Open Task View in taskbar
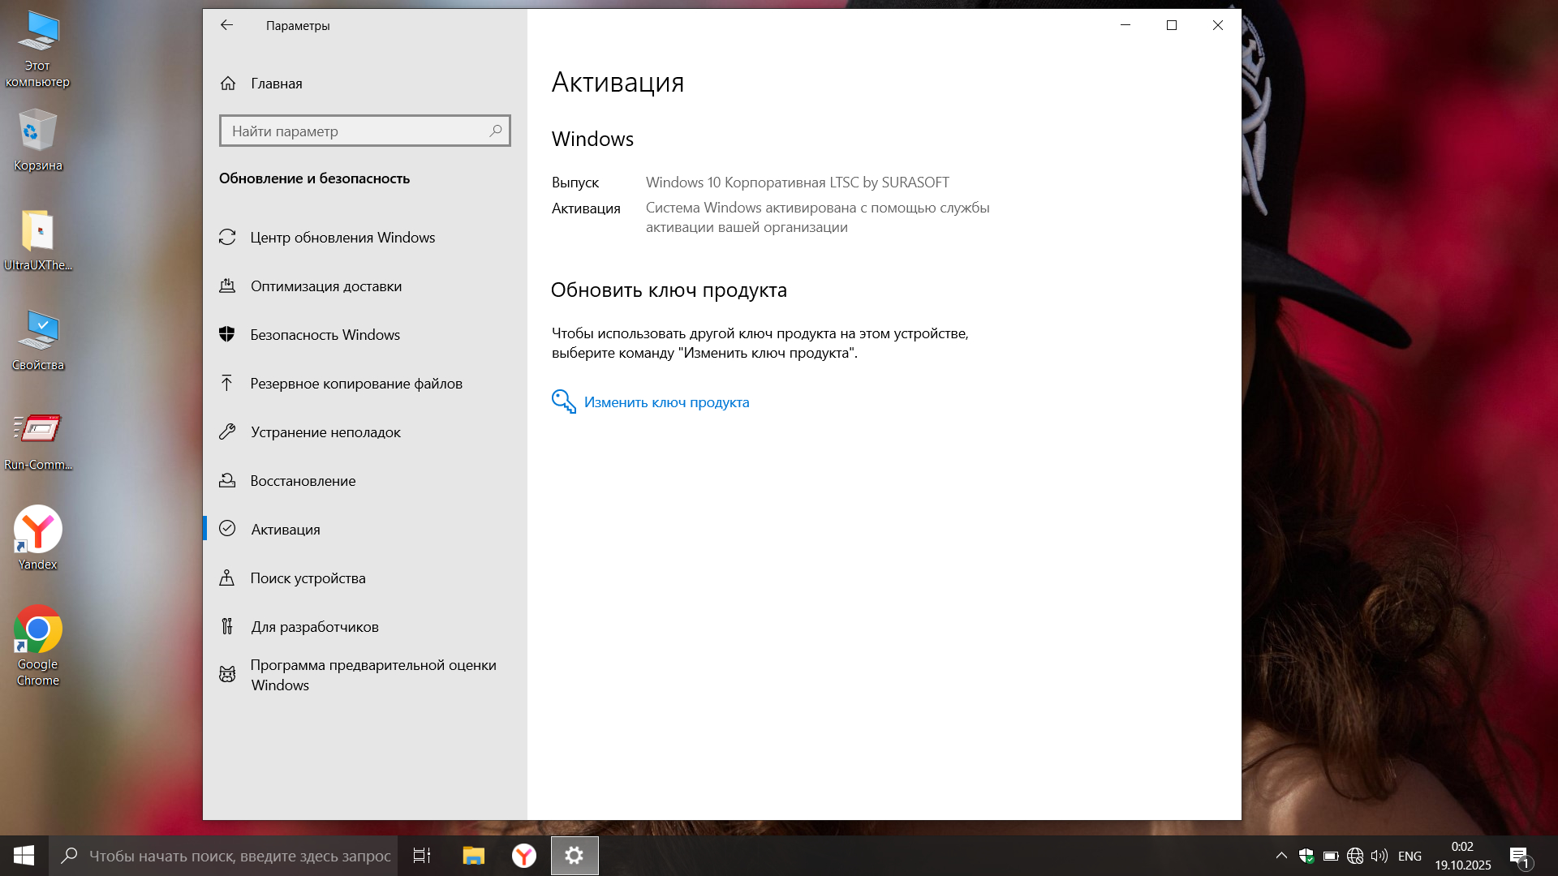The image size is (1558, 876). tap(422, 856)
